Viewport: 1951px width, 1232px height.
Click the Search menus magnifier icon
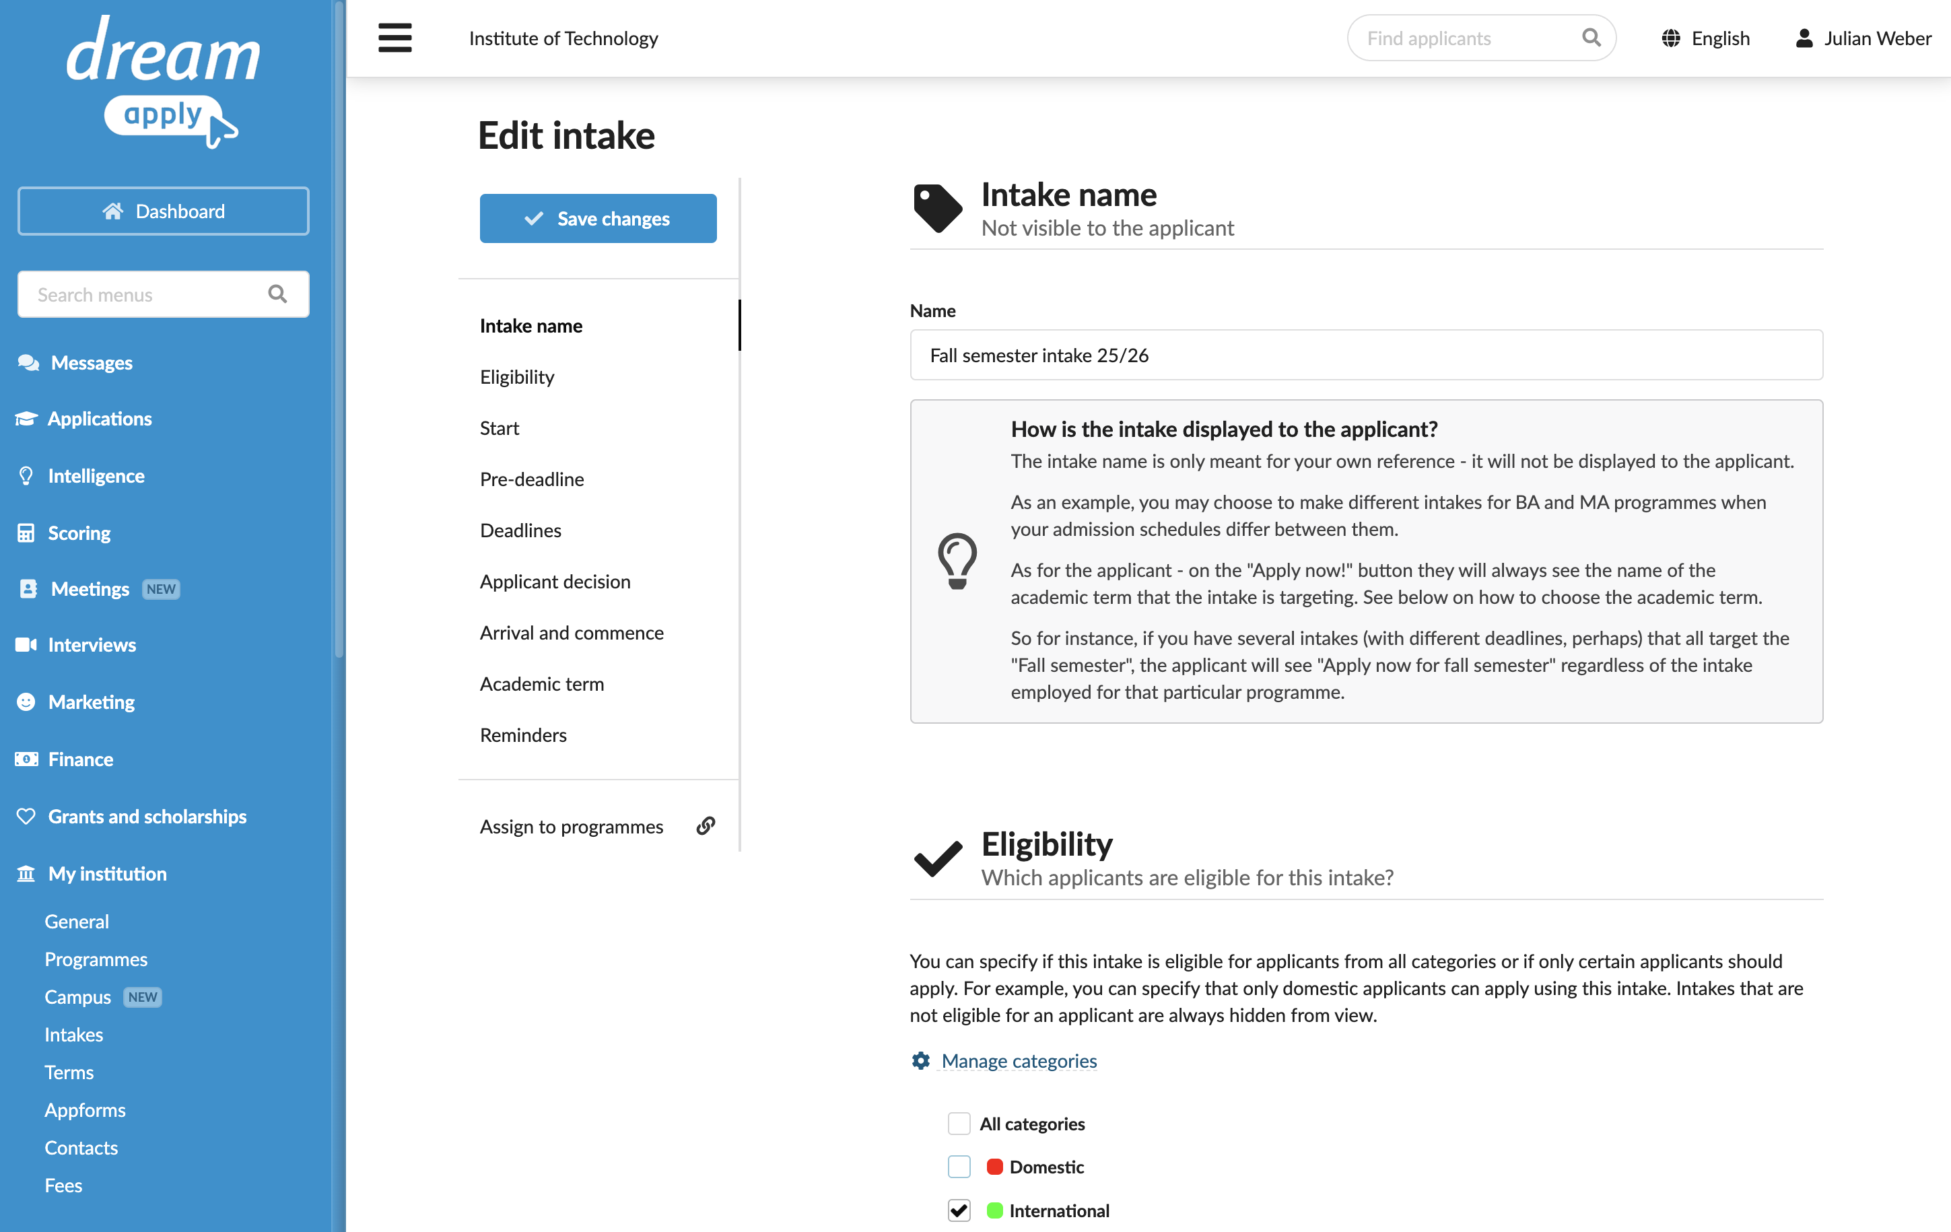pyautogui.click(x=278, y=294)
